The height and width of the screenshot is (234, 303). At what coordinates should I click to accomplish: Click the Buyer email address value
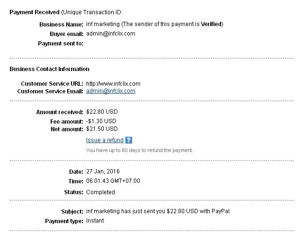pyautogui.click(x=110, y=34)
